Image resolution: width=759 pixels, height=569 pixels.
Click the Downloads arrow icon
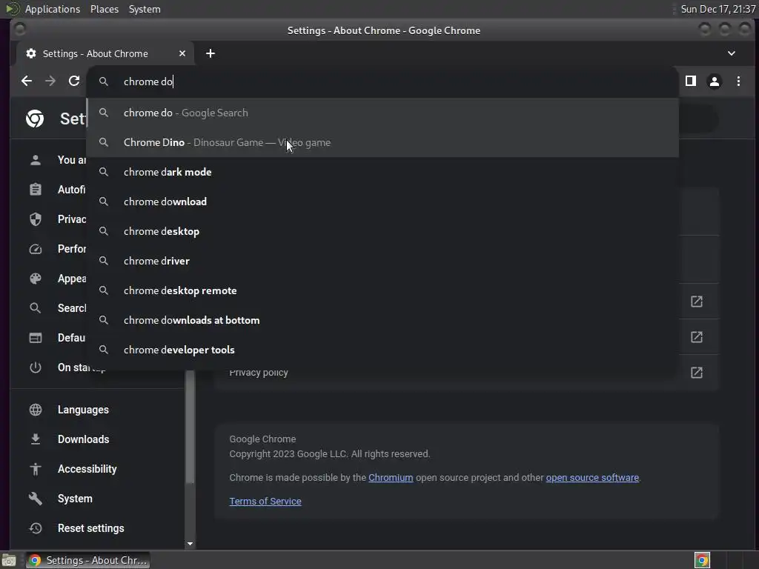36,439
